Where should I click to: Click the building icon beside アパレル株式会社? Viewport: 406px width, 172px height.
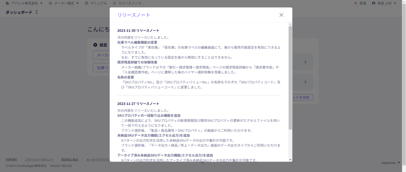pyautogui.click(x=7, y=3)
